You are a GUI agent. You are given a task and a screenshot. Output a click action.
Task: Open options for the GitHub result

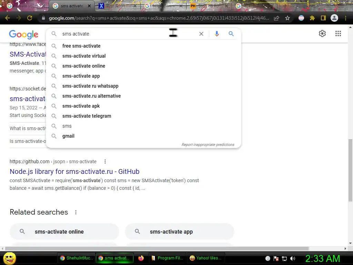tap(105, 161)
